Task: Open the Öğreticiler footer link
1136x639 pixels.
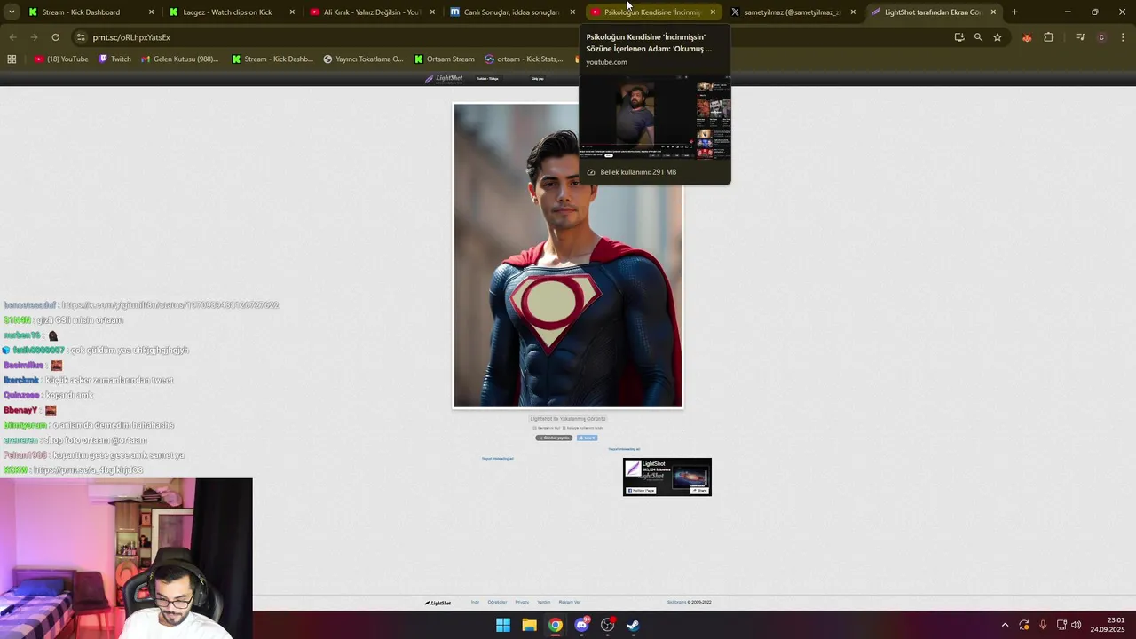Action: click(x=497, y=602)
